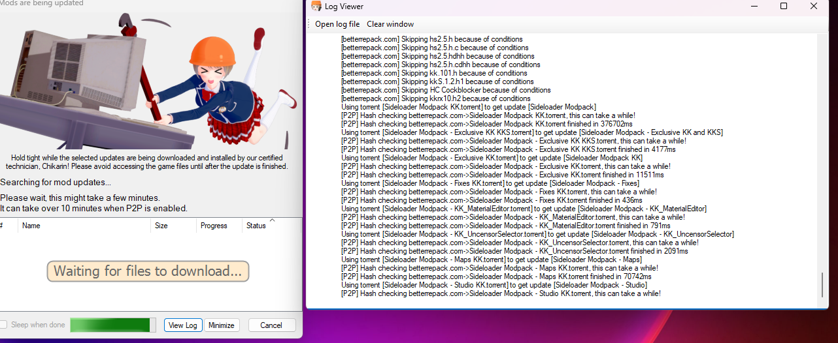This screenshot has height=343, width=838.
Task: Select log line 'Using torrent [Sideloader Modpack - Fixes KK.torrent]'
Action: pyautogui.click(x=490, y=183)
